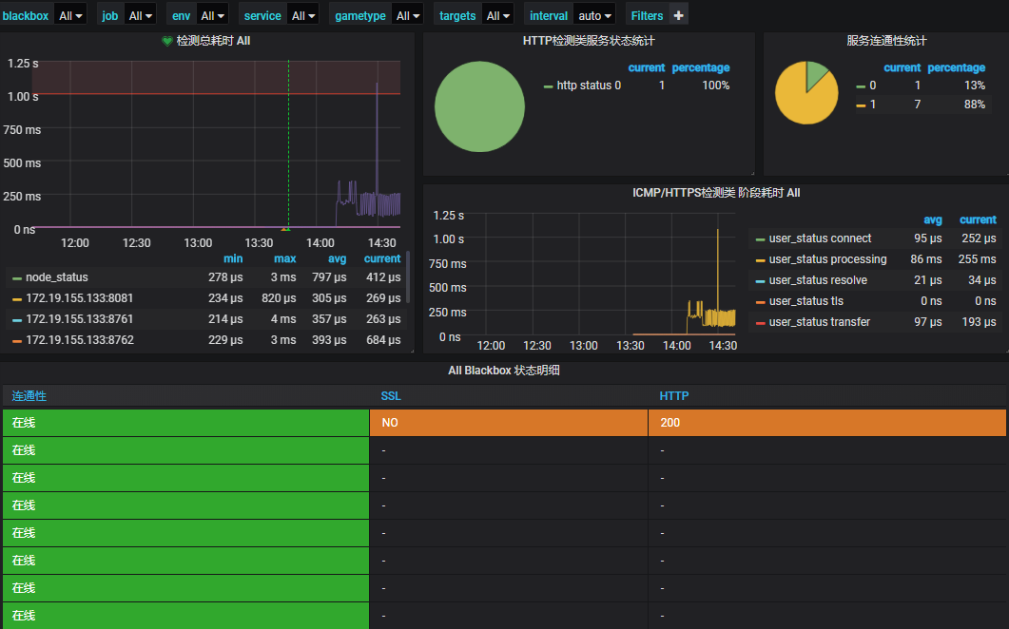Click the 86 ms processing avg value
This screenshot has width=1009, height=629.
pyautogui.click(x=926, y=259)
